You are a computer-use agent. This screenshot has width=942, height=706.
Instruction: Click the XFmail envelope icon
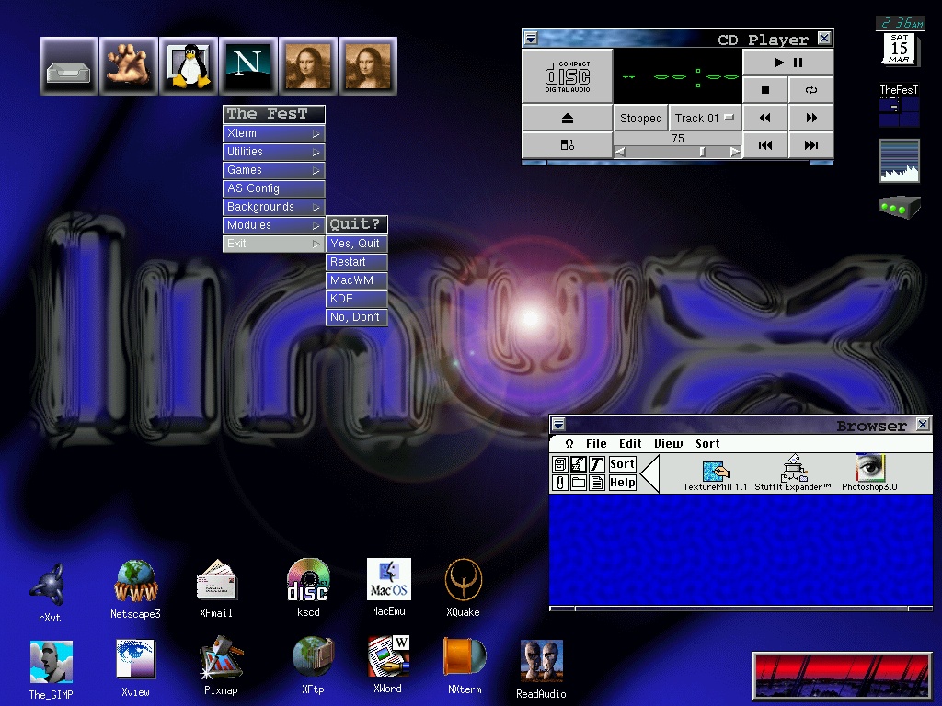pyautogui.click(x=216, y=582)
